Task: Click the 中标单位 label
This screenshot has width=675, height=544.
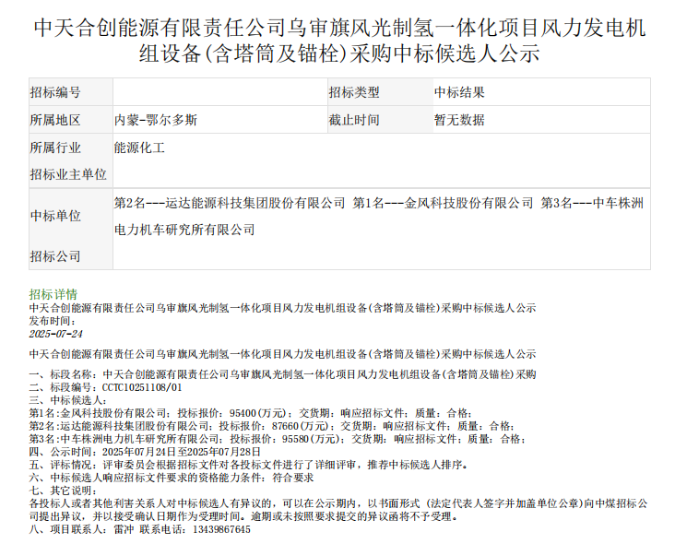Action: (x=55, y=216)
